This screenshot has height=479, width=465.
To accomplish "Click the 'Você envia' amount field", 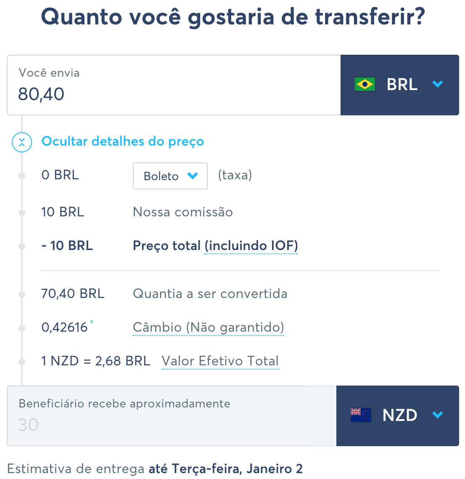I will 168,93.
